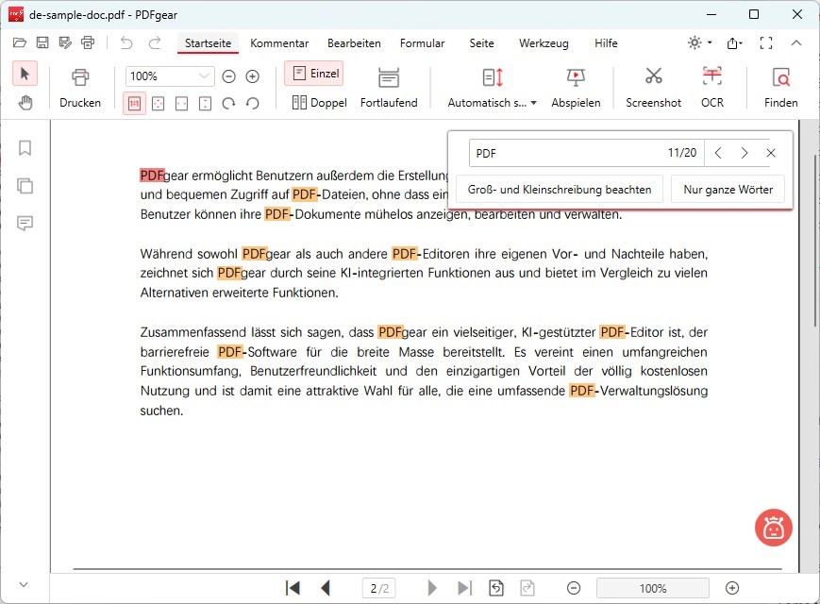Go to the next page
Image resolution: width=820 pixels, height=604 pixels.
pos(432,588)
